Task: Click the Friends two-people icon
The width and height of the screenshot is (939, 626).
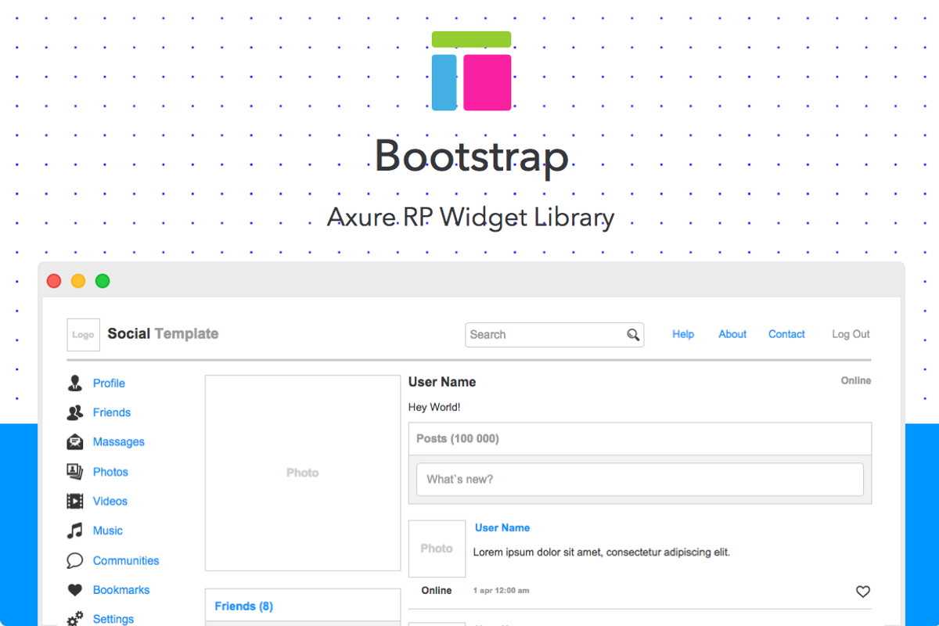Action: click(x=75, y=412)
